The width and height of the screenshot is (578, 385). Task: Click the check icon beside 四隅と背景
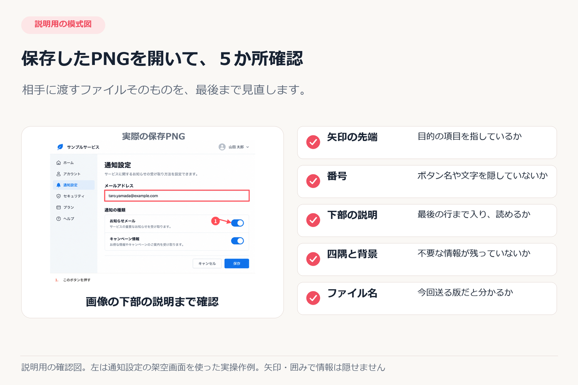[313, 259]
